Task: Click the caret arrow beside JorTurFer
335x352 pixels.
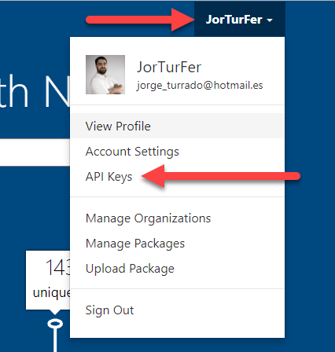Action: (x=270, y=20)
